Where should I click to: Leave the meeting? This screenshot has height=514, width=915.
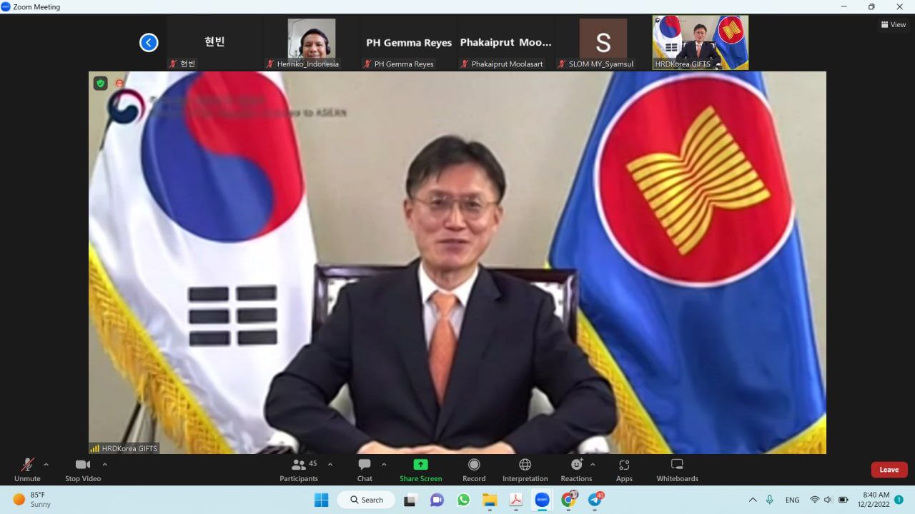point(889,470)
